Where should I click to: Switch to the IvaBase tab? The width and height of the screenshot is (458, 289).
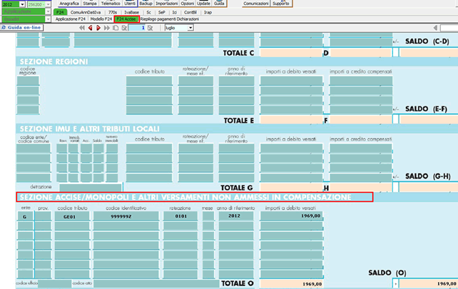[132, 12]
